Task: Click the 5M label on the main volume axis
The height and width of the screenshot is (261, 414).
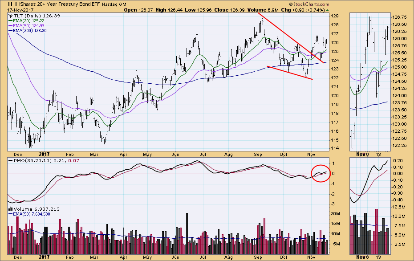Action: (x=337, y=244)
